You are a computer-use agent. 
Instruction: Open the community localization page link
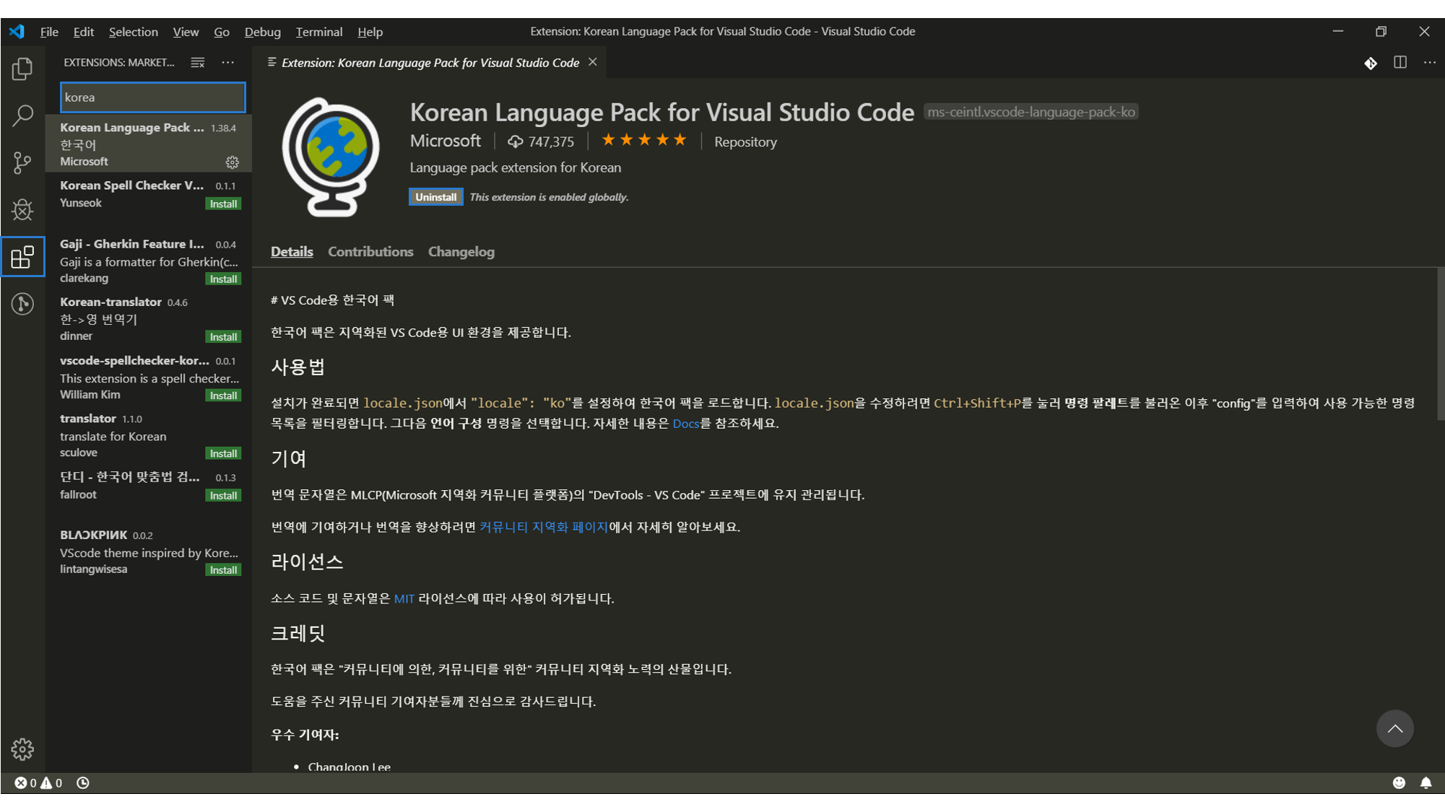click(544, 527)
